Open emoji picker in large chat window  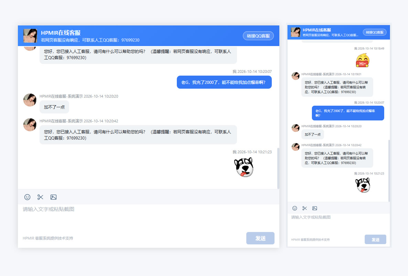point(27,197)
